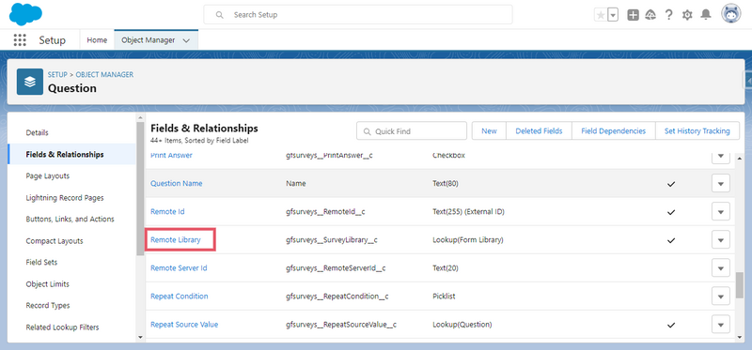Viewport: 752px width, 350px height.
Task: Click the Salesforce cloud logo
Action: coord(26,14)
